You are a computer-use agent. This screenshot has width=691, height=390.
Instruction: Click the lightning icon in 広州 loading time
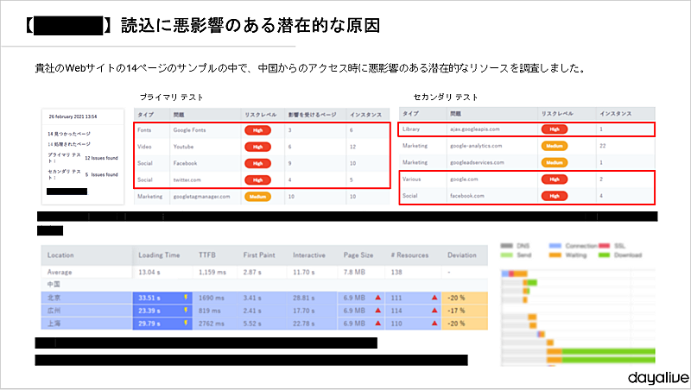pyautogui.click(x=186, y=311)
